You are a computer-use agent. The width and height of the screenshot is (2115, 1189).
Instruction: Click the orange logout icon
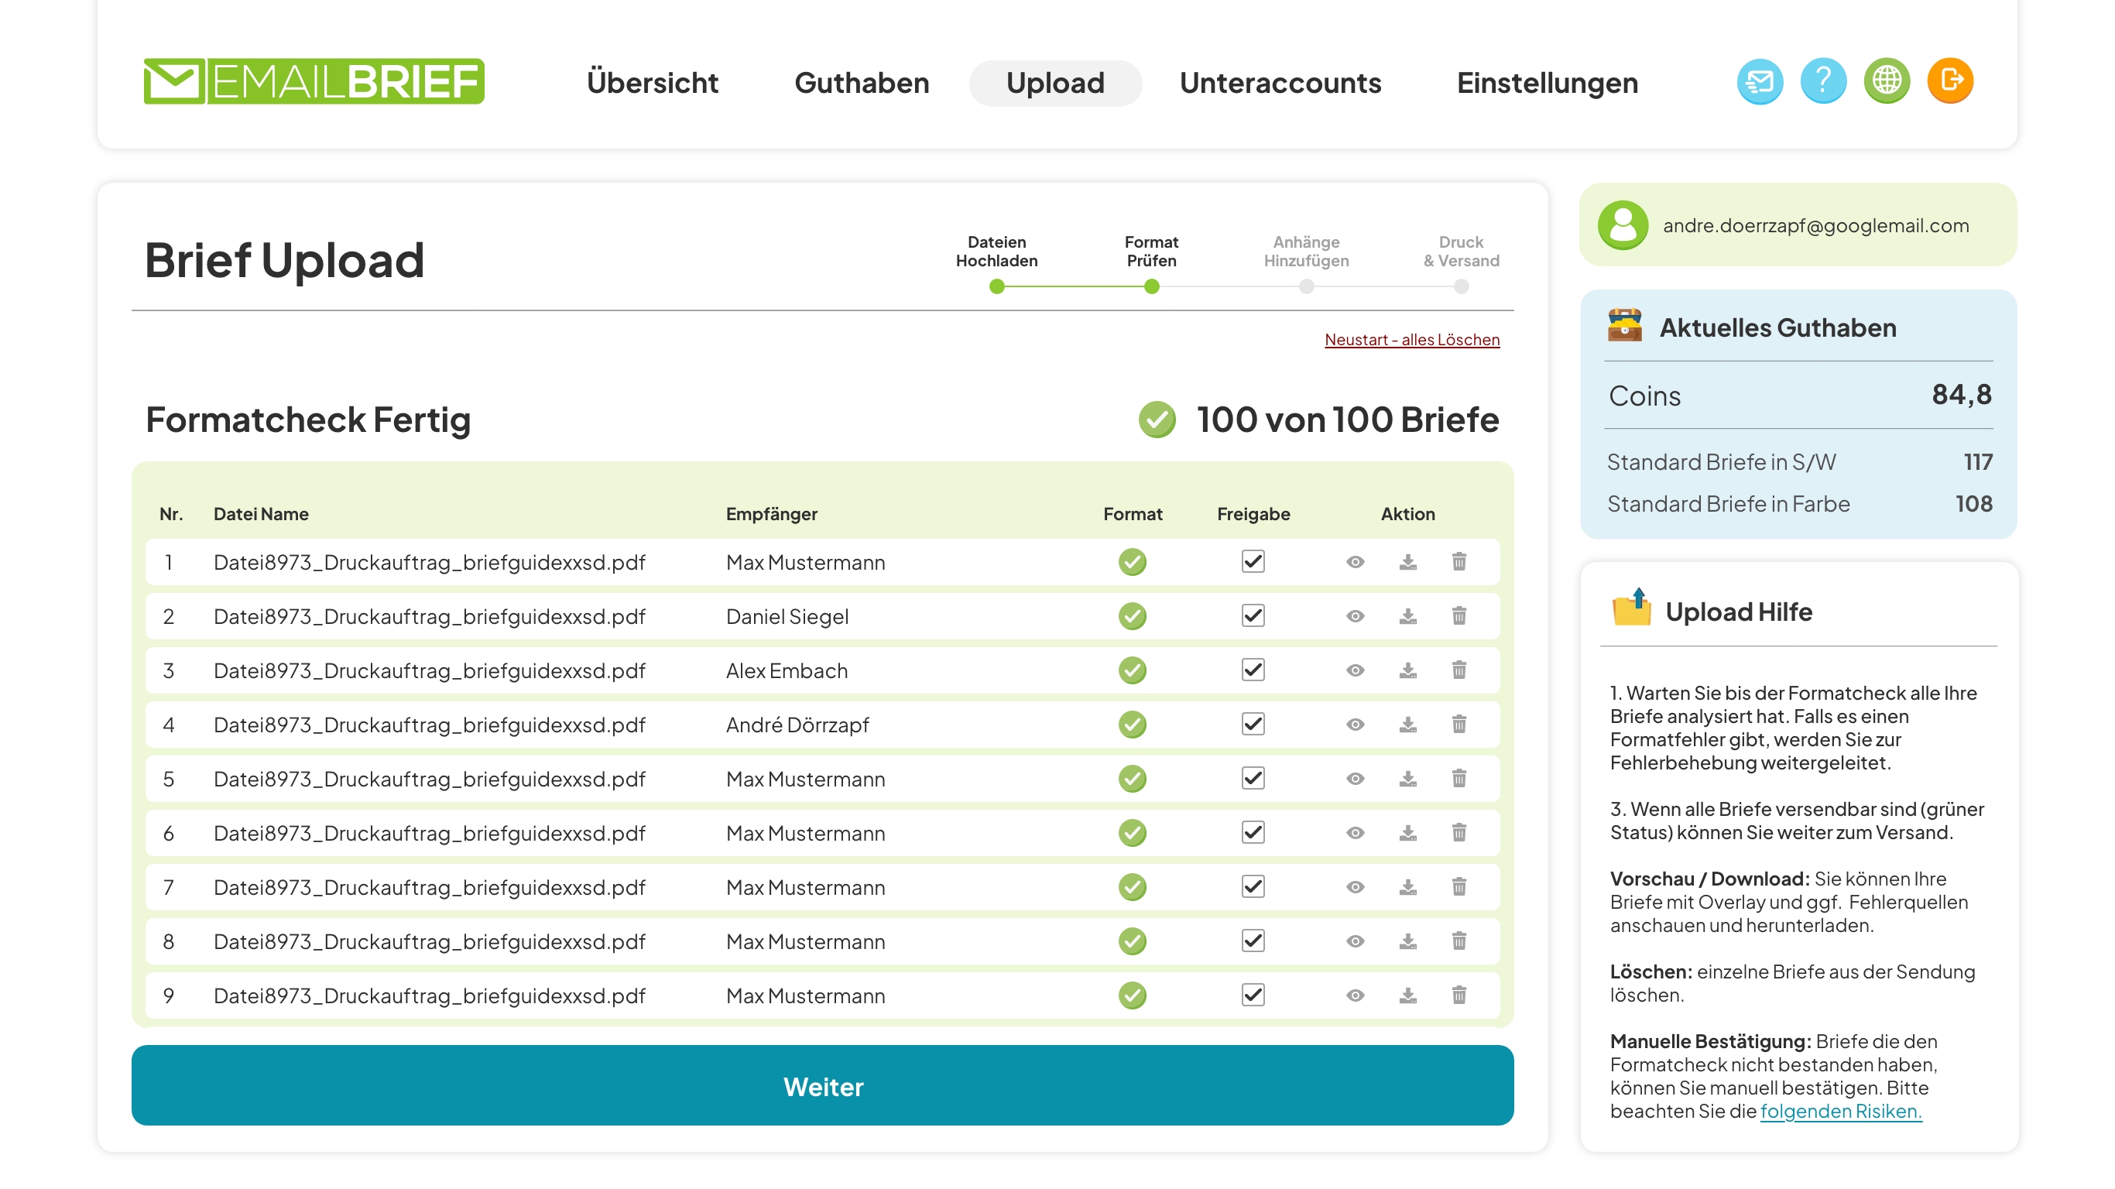1950,81
